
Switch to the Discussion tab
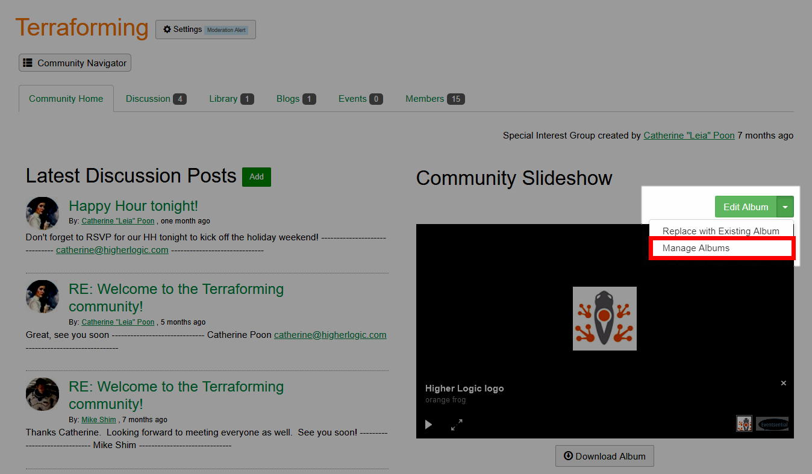[x=155, y=99]
